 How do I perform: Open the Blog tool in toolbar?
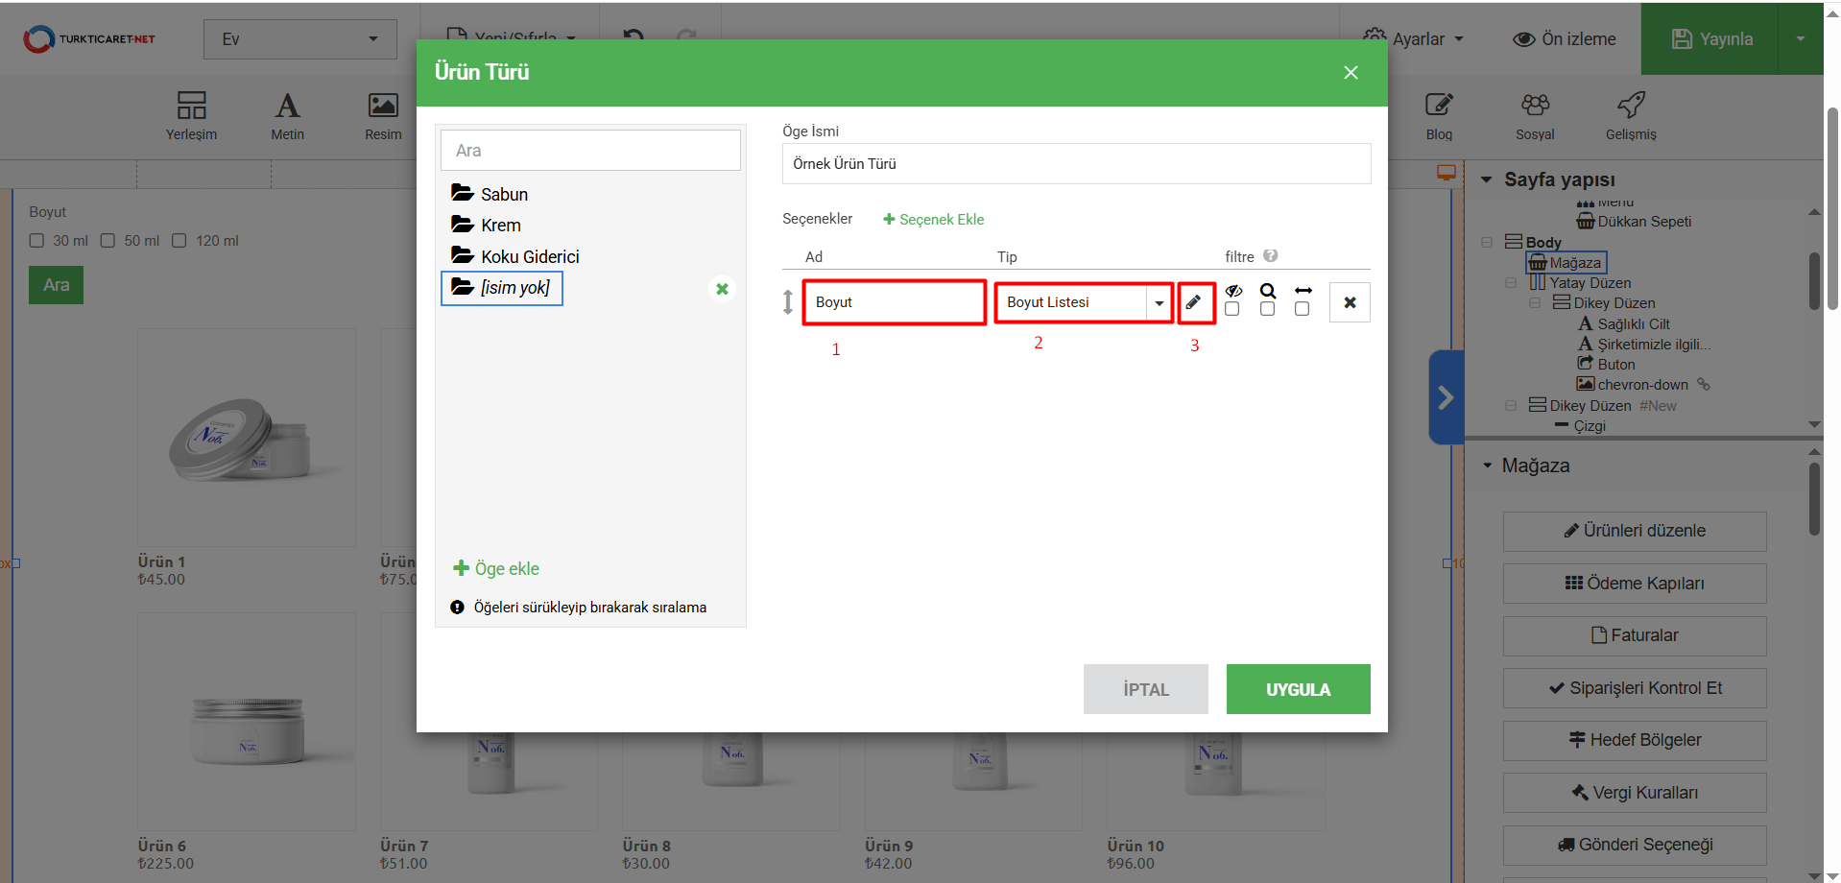tap(1438, 115)
